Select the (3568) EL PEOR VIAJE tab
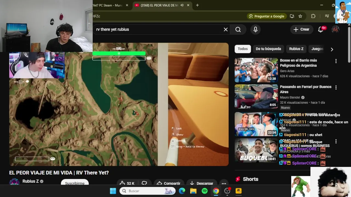The height and width of the screenshot is (197, 351). (159, 5)
